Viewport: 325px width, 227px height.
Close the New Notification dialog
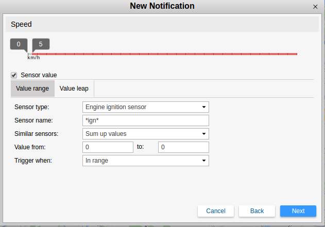[x=315, y=7]
